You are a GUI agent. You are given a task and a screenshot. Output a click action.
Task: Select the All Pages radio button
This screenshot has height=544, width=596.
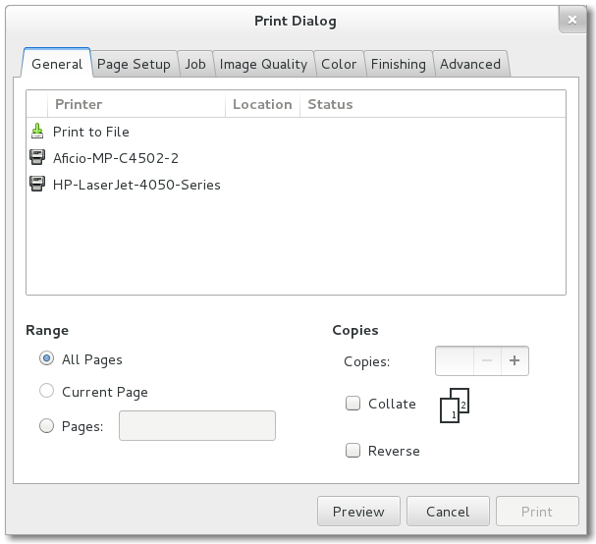(x=46, y=359)
